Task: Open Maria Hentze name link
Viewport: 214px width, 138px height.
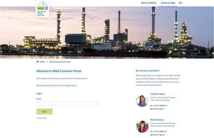Action: coord(157,120)
